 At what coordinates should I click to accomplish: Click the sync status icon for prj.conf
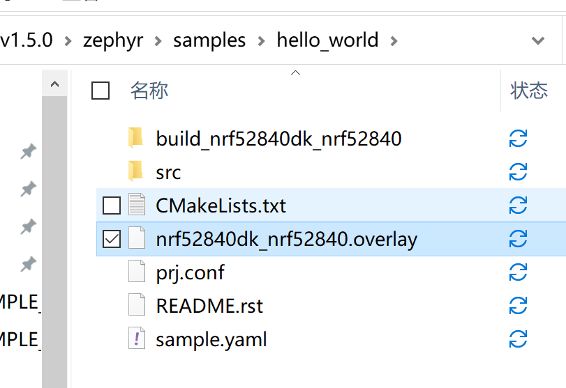[517, 272]
